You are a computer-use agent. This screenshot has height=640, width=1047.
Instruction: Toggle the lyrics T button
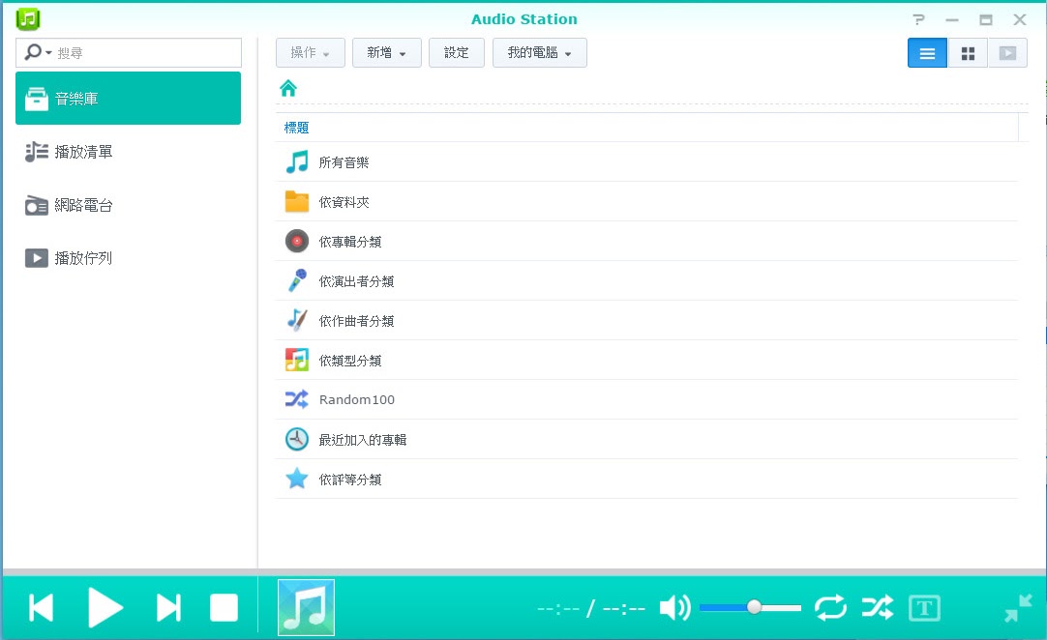pos(924,608)
